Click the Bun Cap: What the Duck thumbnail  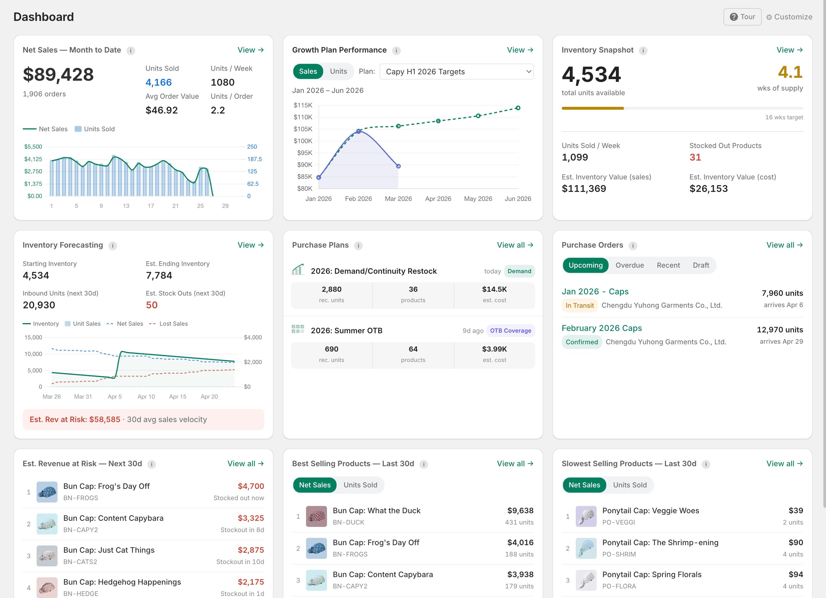[316, 516]
